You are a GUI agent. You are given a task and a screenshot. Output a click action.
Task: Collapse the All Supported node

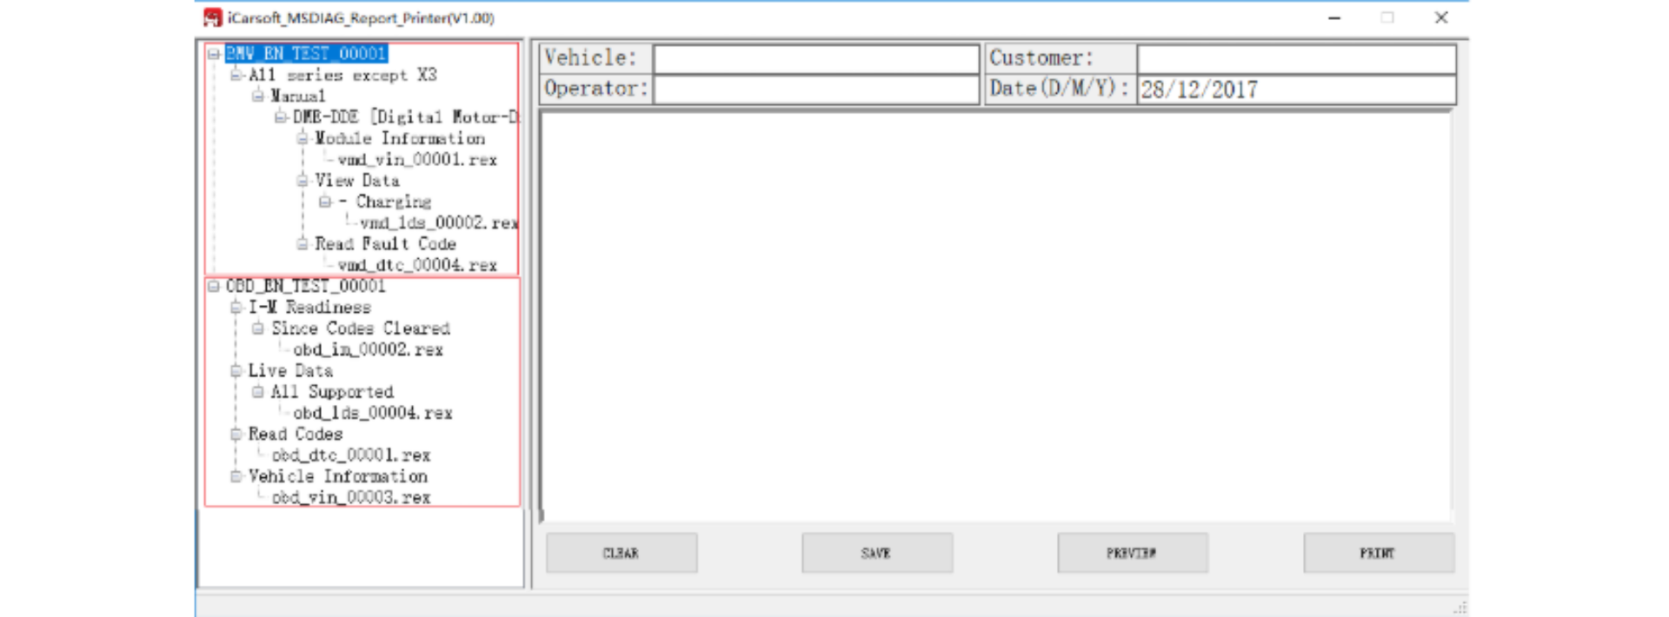pyautogui.click(x=258, y=392)
